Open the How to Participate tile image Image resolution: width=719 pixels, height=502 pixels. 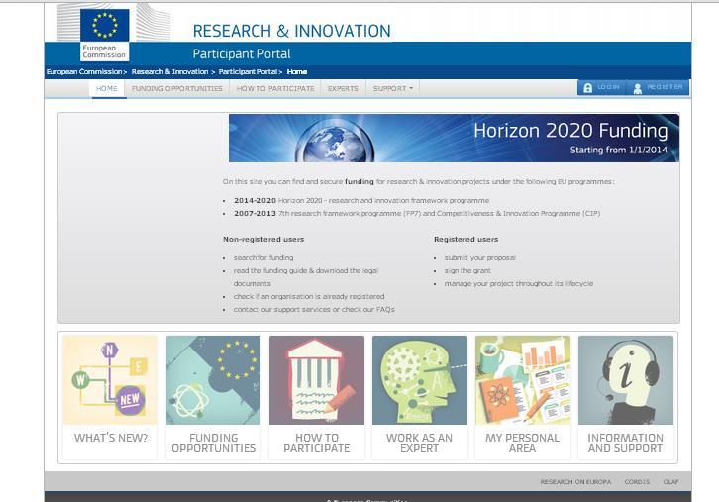pyautogui.click(x=317, y=379)
